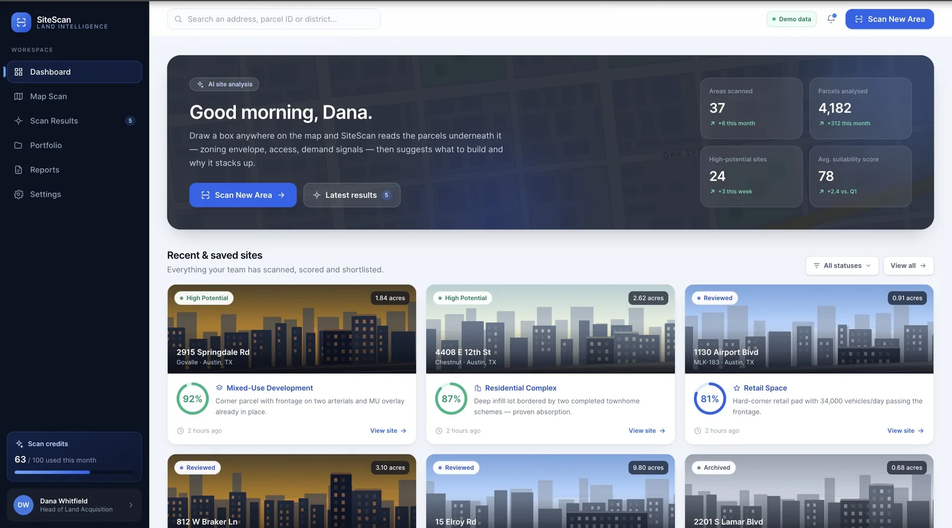Open Portfolio in the sidebar

pyautogui.click(x=74, y=145)
